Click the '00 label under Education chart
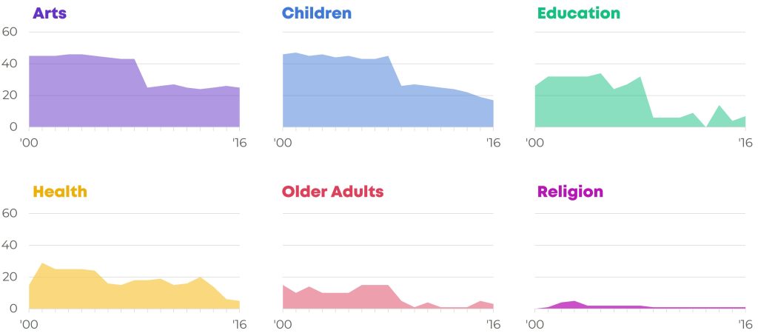Image resolution: width=758 pixels, height=333 pixels. tap(535, 143)
